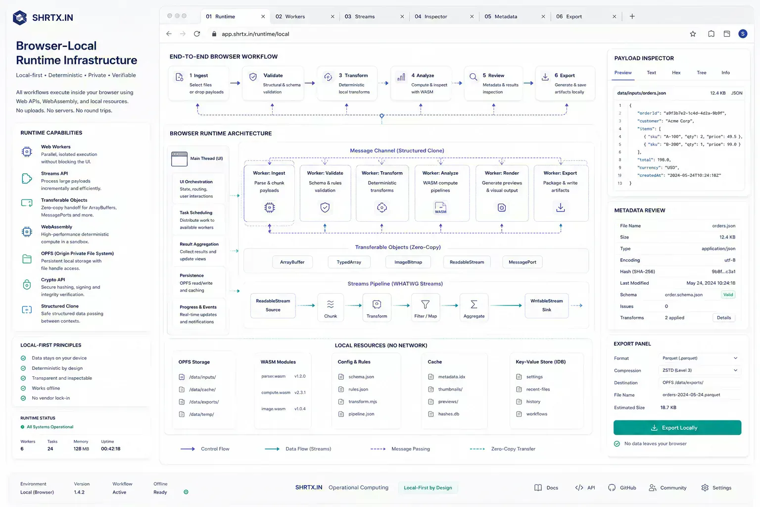This screenshot has height=507, width=760.
Task: Click the Destination OPFS field
Action: 700,383
